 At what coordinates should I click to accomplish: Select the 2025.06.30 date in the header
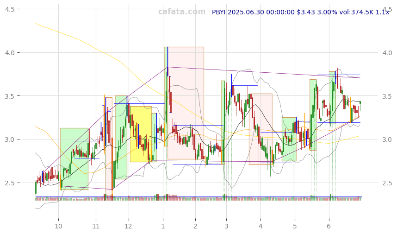pos(245,12)
